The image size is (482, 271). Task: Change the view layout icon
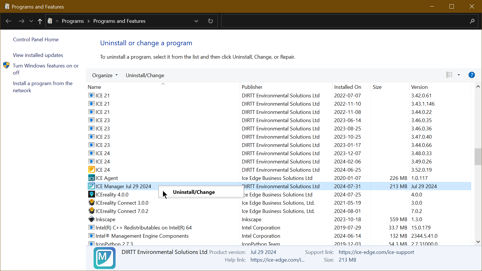coord(449,75)
